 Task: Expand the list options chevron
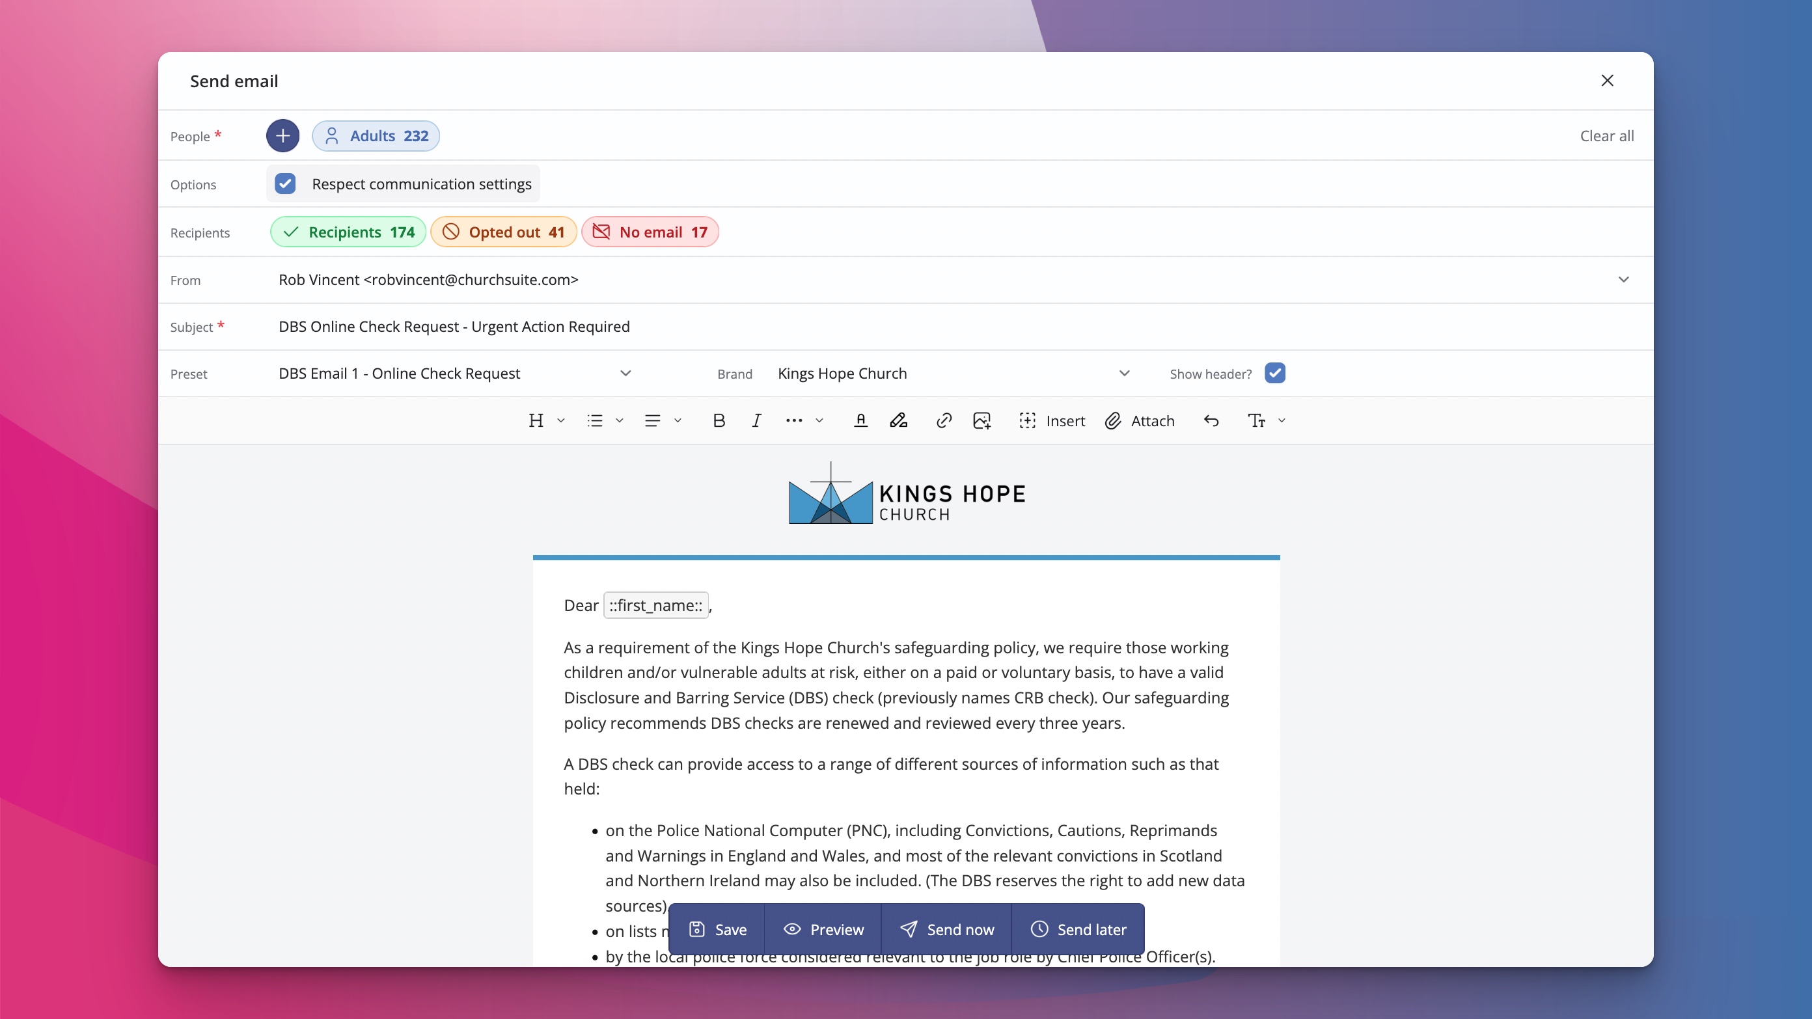[619, 420]
